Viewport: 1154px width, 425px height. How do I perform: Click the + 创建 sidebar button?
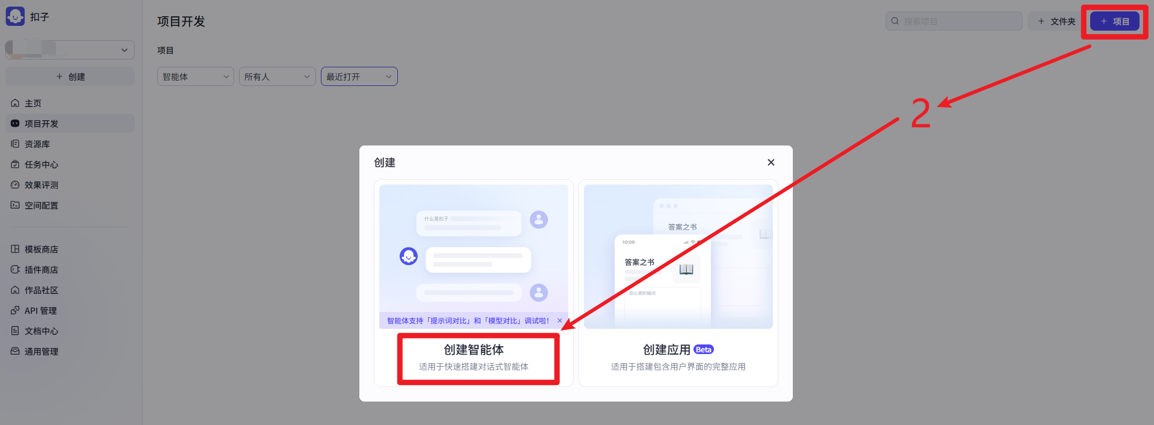pos(70,77)
